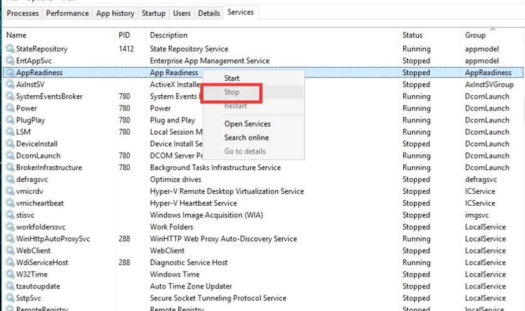Click the AxInstSVGroup group cell
The height and width of the screenshot is (311, 525).
click(x=489, y=85)
